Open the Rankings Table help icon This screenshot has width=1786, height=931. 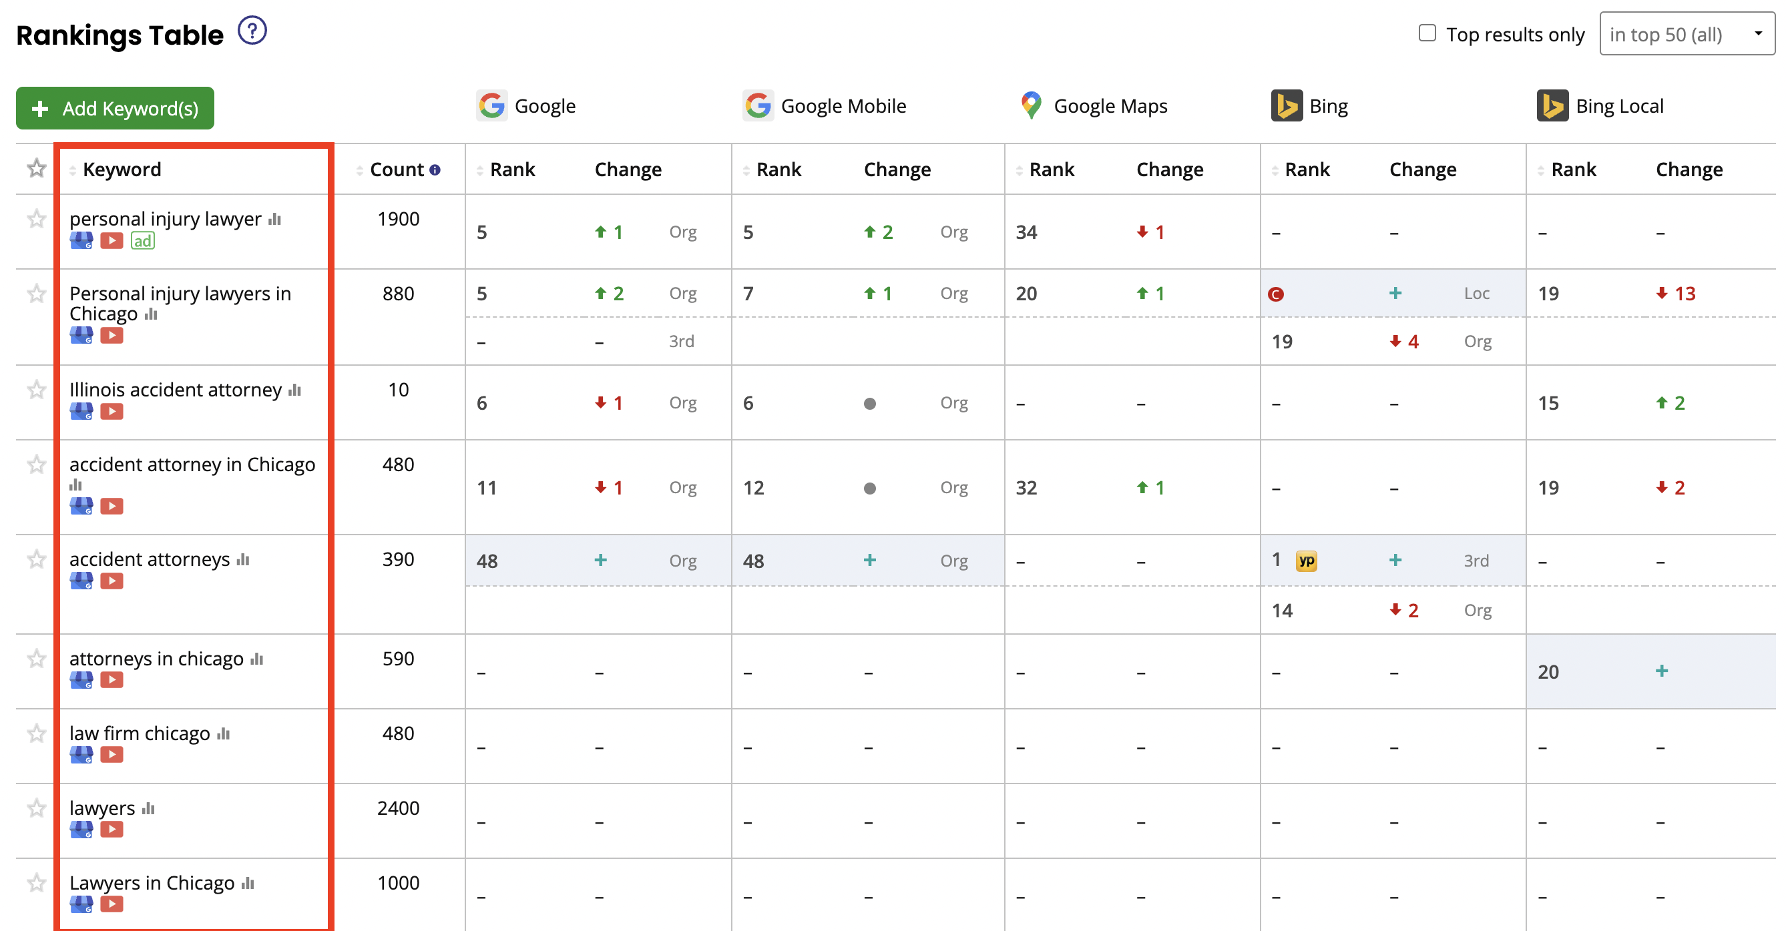pyautogui.click(x=252, y=31)
